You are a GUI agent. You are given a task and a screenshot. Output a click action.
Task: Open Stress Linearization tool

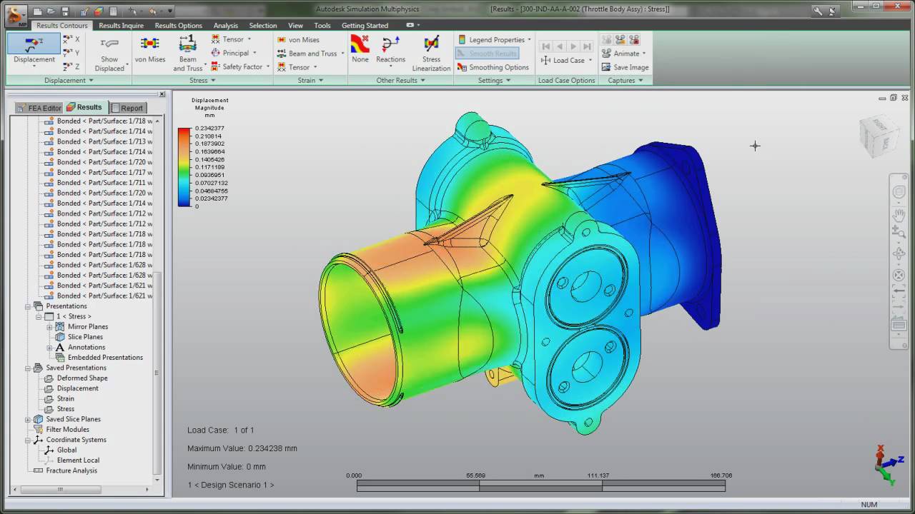tap(431, 54)
